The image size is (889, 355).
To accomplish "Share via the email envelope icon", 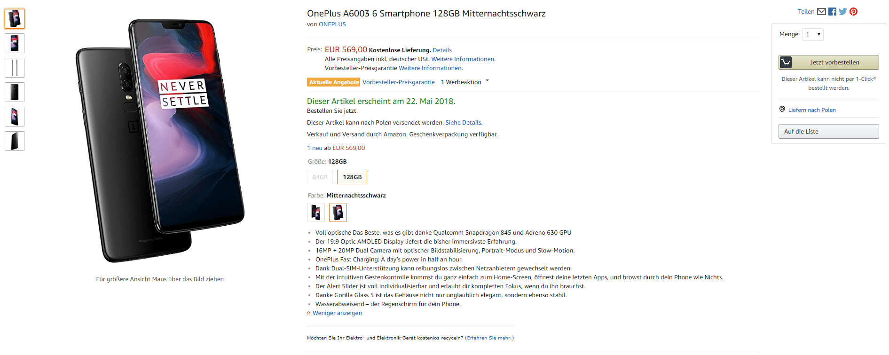I will 821,12.
